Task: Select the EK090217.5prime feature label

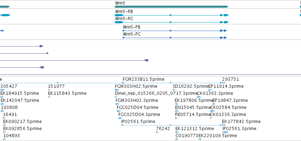Action: [22, 122]
